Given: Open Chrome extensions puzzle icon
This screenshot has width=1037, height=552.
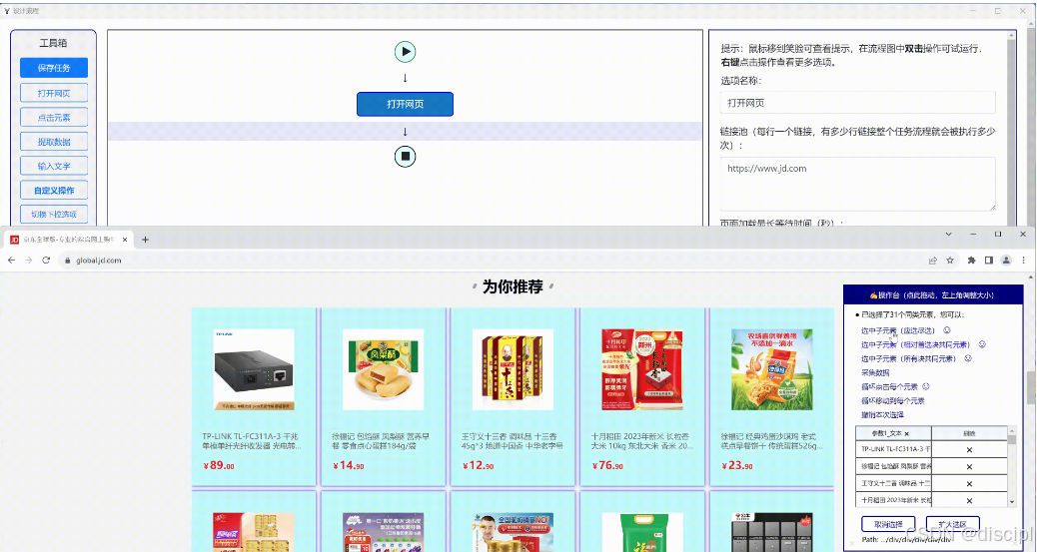Looking at the screenshot, I should coord(971,261).
